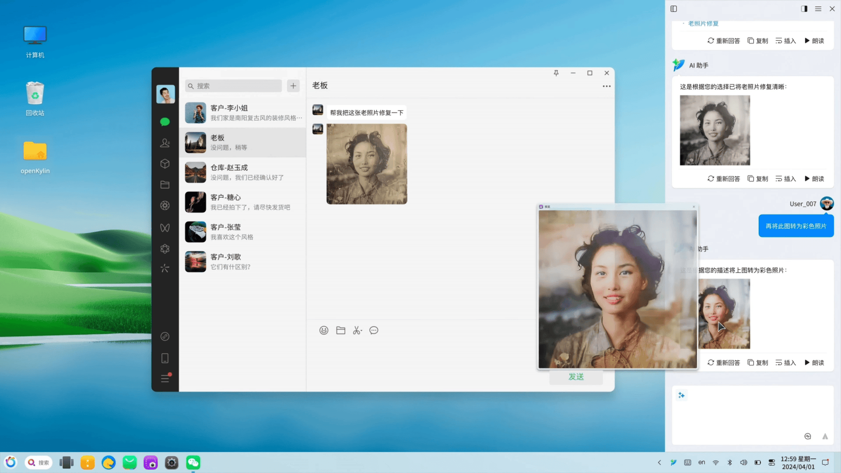Select the 仓库-赵玉成 conversation
This screenshot has height=473, width=841.
point(243,172)
